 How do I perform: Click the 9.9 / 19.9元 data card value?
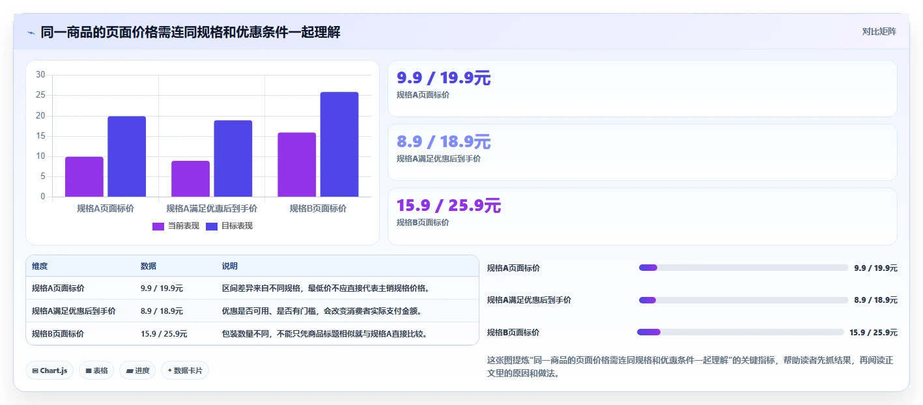[444, 78]
